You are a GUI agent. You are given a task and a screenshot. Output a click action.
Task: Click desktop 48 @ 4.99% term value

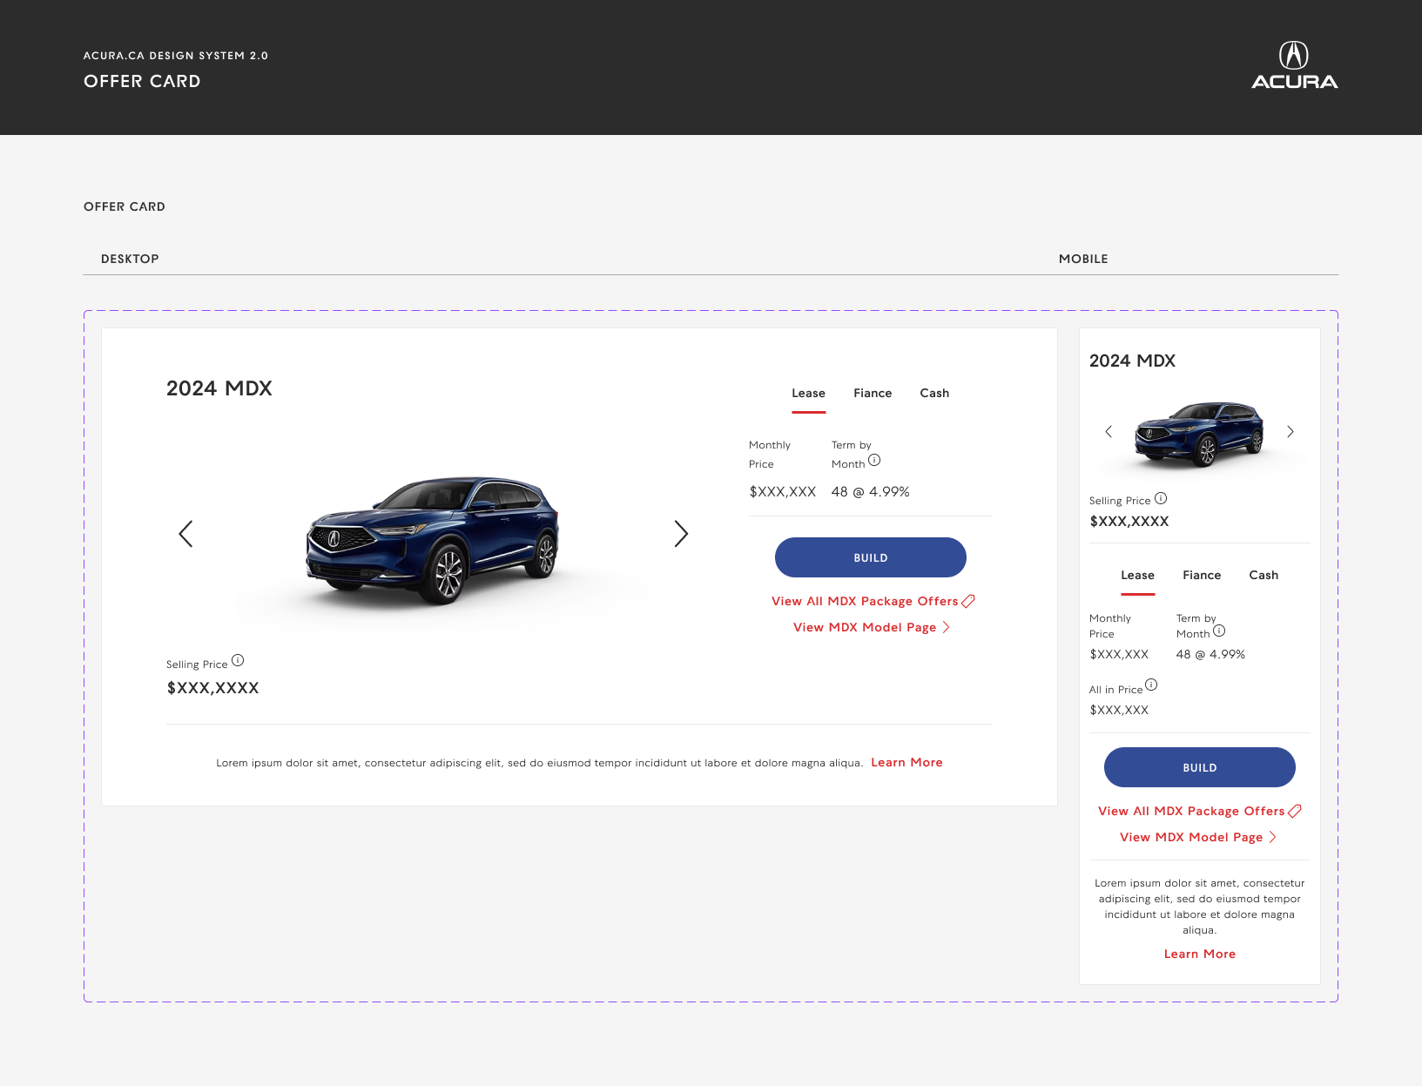[x=870, y=492]
